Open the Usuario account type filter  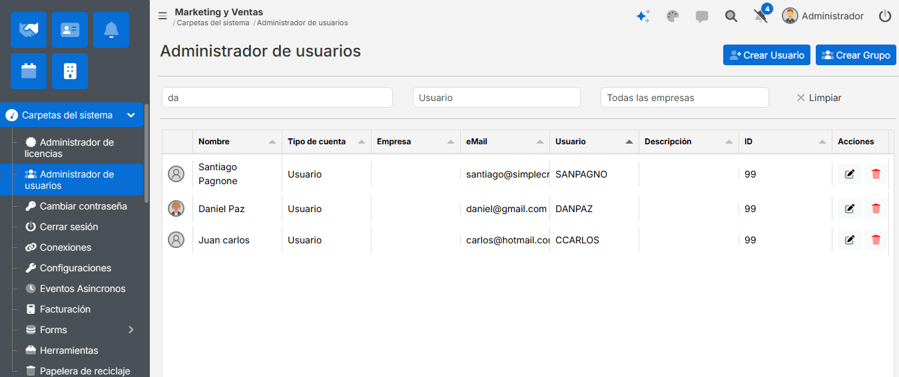[496, 98]
